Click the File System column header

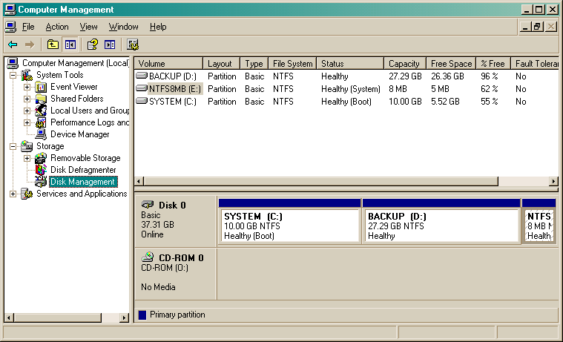(293, 64)
